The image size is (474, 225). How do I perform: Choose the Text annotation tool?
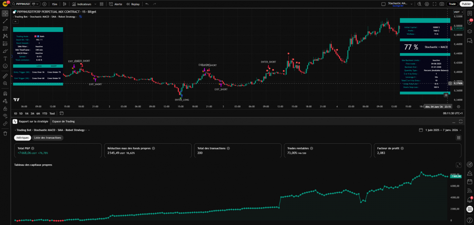pyautogui.click(x=5, y=59)
